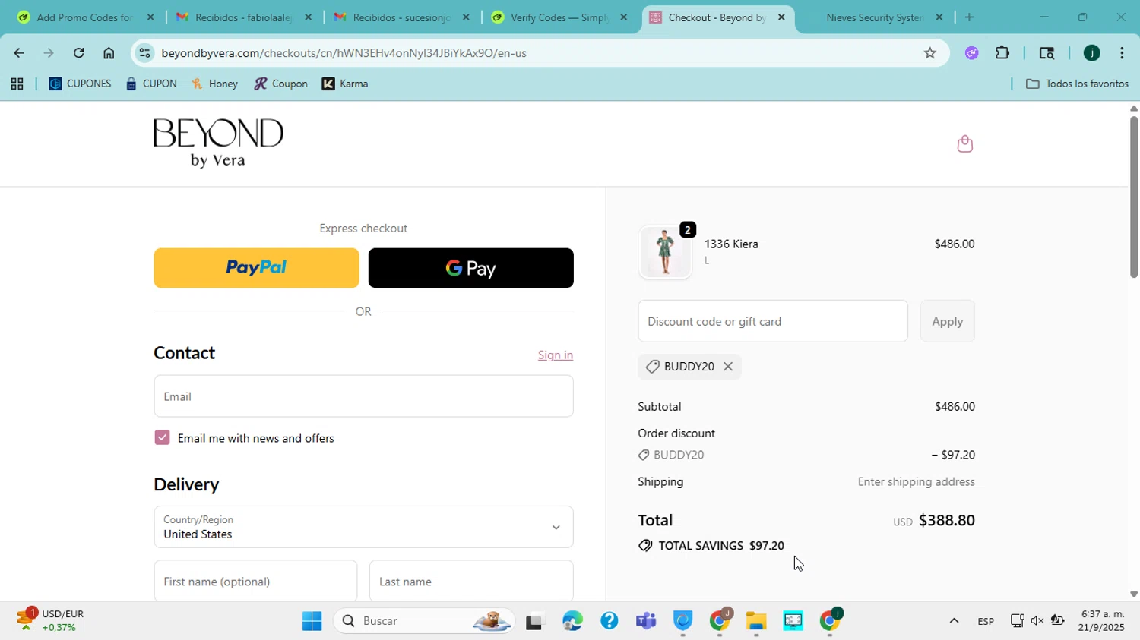1140x640 pixels.
Task: Open clock and date 6:37 a. m.
Action: tap(1102, 620)
